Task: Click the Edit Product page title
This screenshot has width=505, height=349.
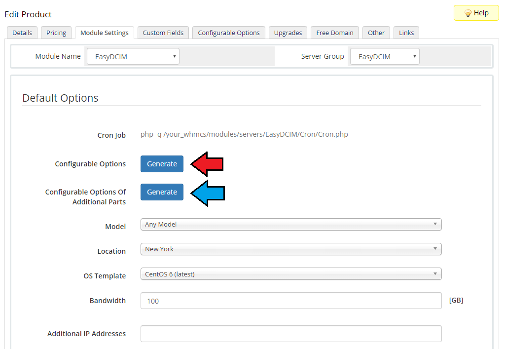Action: click(28, 14)
